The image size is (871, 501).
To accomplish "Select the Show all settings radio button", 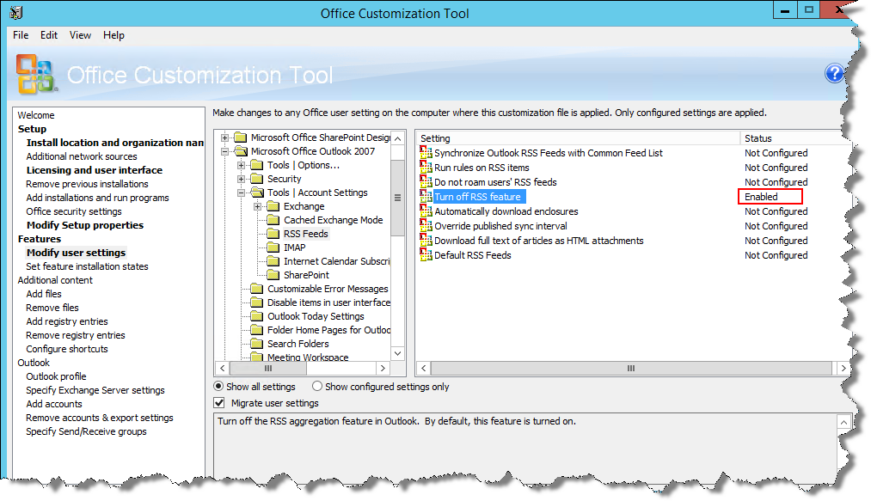I will (219, 386).
